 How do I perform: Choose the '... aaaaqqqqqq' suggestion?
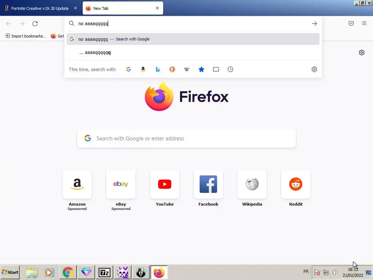(193, 52)
